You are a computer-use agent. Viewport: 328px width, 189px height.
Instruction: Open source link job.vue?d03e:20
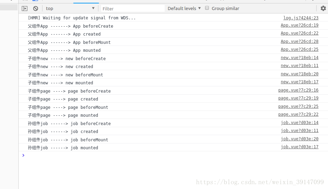pos(300,139)
